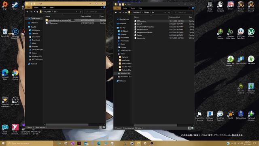Open the Home tab in to_tsdata window
This screenshot has height=146, width=259.
point(36,7)
